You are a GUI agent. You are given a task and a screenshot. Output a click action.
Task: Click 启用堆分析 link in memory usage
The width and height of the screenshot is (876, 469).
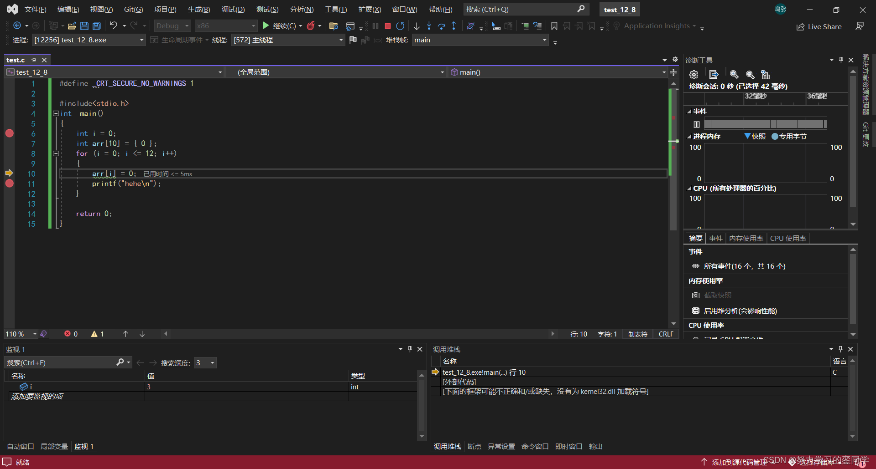click(740, 311)
